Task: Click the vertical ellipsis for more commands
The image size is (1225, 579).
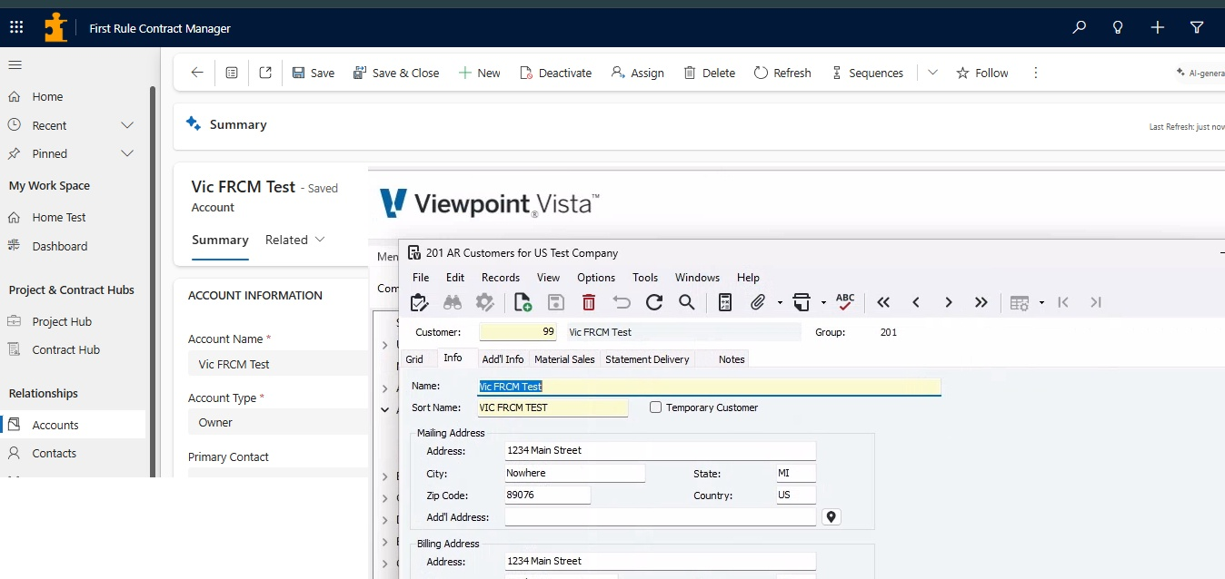Action: click(1036, 73)
